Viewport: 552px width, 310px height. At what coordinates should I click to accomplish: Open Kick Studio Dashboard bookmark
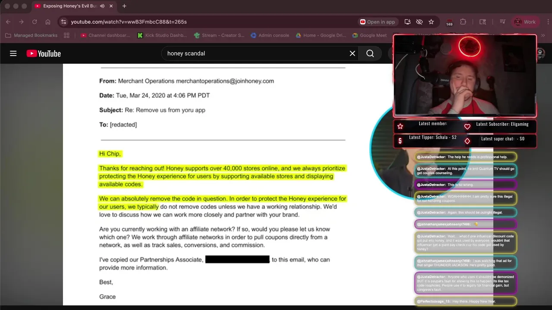click(162, 35)
